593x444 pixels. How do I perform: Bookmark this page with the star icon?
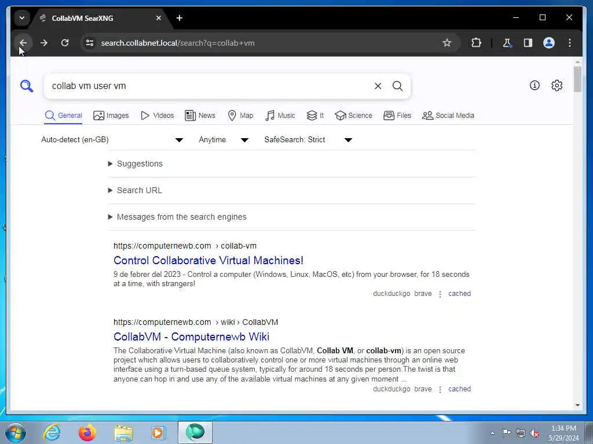pyautogui.click(x=446, y=43)
